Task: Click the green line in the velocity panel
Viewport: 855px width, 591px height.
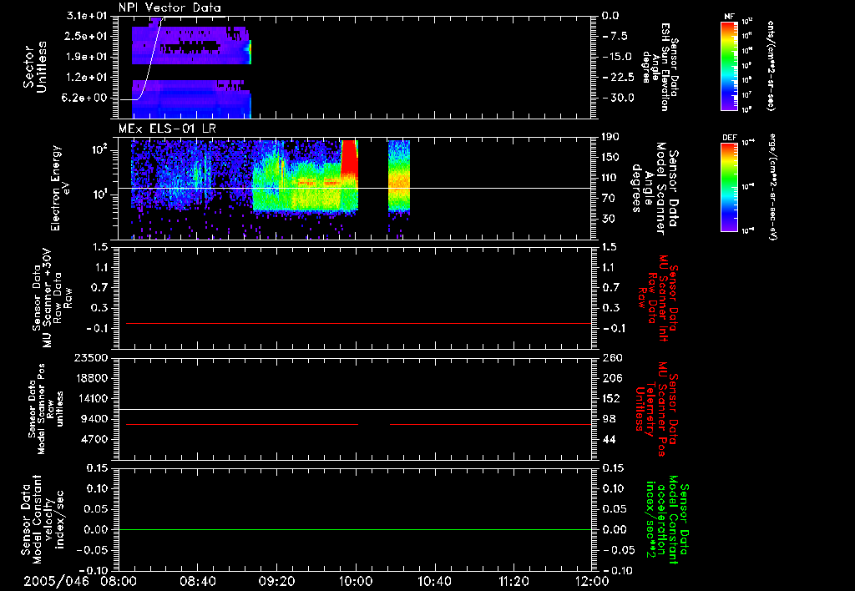Action: [x=355, y=529]
